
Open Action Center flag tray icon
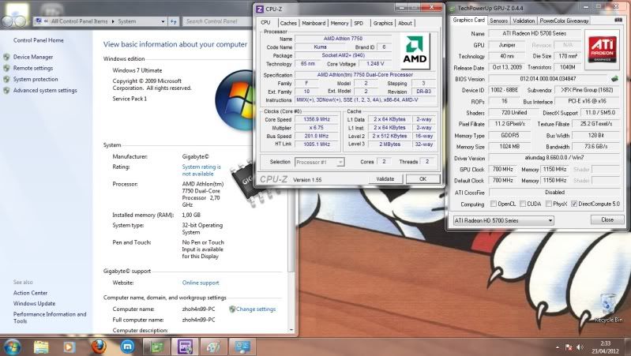click(569, 347)
